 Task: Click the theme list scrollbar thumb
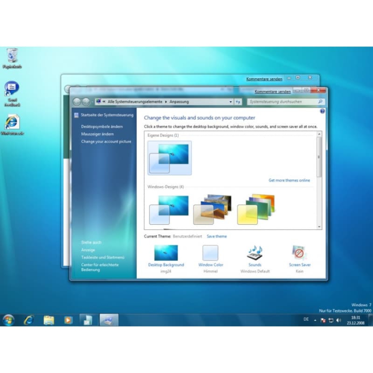(319, 157)
